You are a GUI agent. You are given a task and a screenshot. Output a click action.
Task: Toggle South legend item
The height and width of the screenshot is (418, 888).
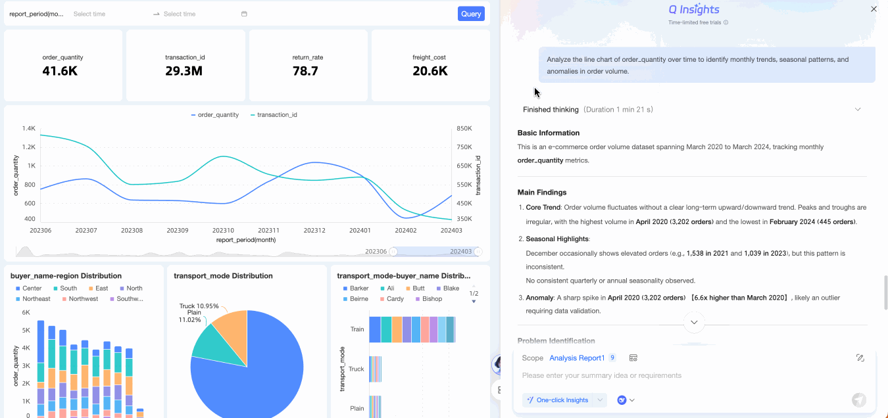[x=64, y=289]
